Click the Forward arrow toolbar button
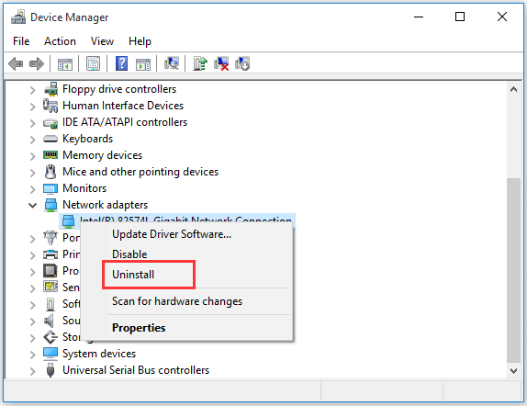The height and width of the screenshot is (406, 527). pos(37,63)
